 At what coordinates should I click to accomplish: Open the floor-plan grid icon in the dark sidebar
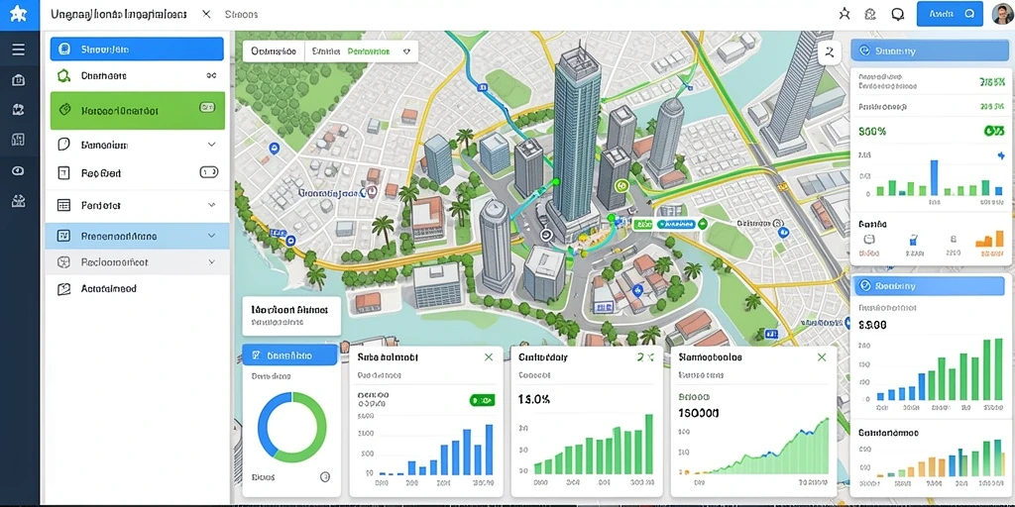[18, 140]
